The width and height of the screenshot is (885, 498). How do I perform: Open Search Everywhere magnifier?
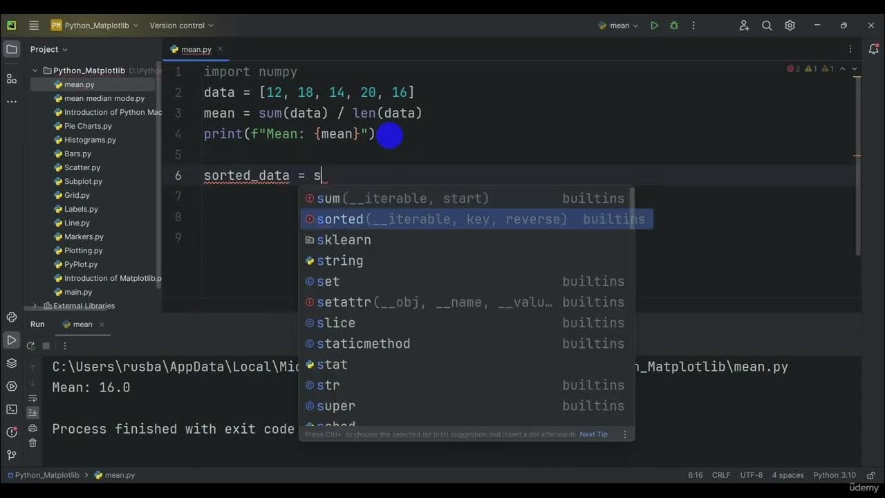pos(767,26)
